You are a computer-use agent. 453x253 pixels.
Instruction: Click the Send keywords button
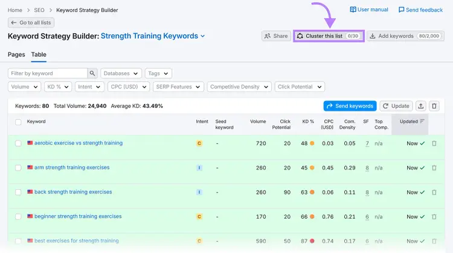(350, 106)
